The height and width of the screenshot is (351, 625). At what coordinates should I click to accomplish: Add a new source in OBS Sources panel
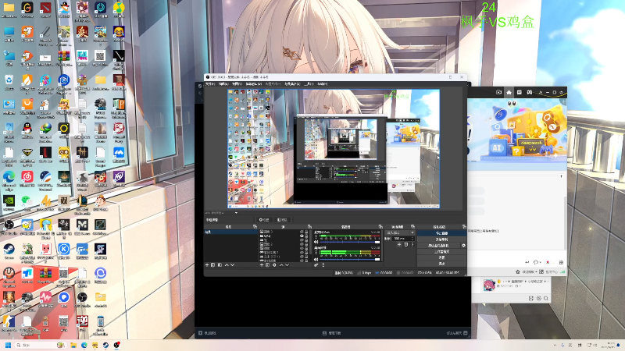pyautogui.click(x=262, y=265)
